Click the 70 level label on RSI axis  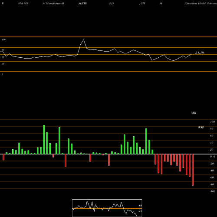pyautogui.click(x=3, y=50)
